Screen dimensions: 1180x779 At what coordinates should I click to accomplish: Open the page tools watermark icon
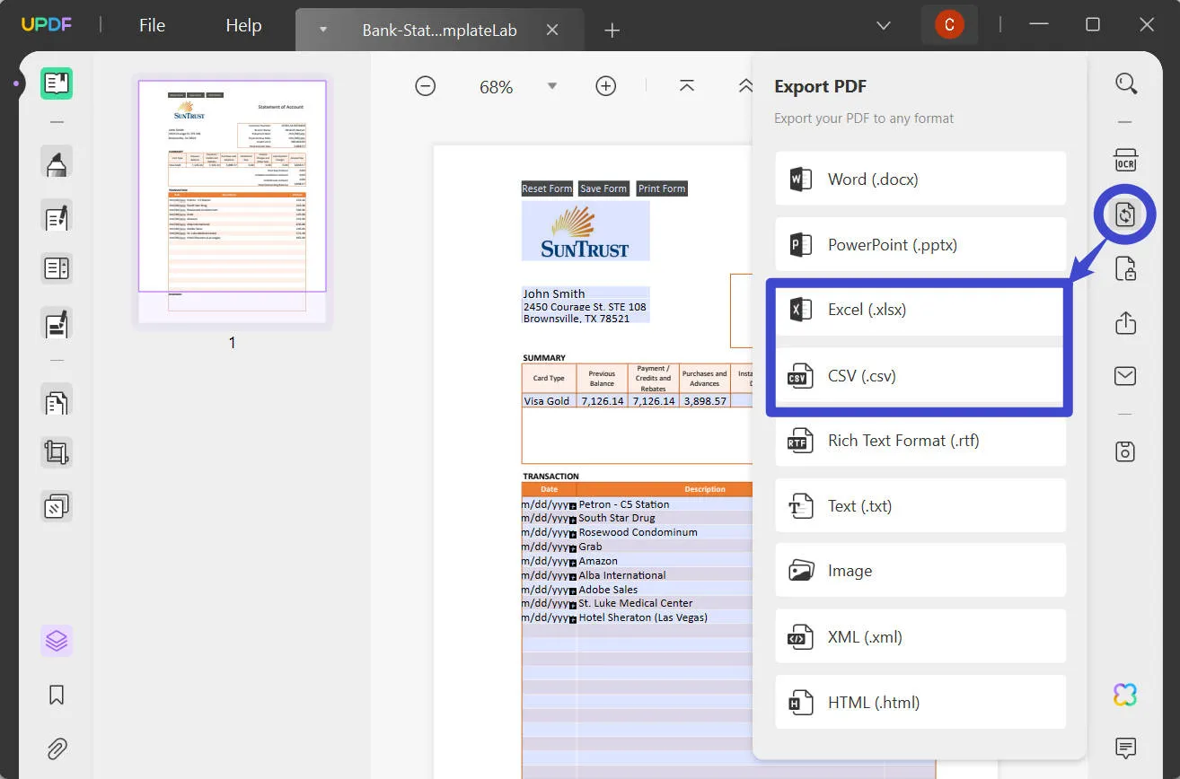[x=57, y=506]
